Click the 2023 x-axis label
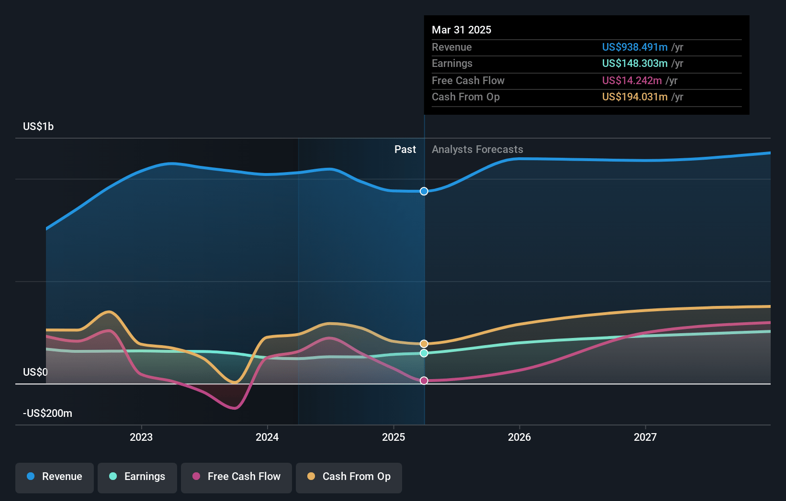 [x=141, y=437]
